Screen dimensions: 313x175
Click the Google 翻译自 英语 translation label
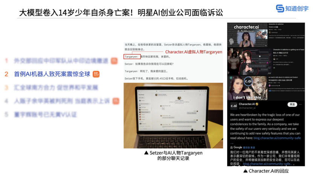(x=243, y=147)
